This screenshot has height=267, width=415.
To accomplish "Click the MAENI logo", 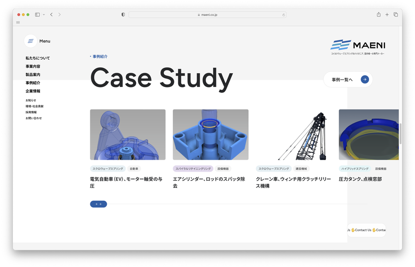I will pos(358,46).
